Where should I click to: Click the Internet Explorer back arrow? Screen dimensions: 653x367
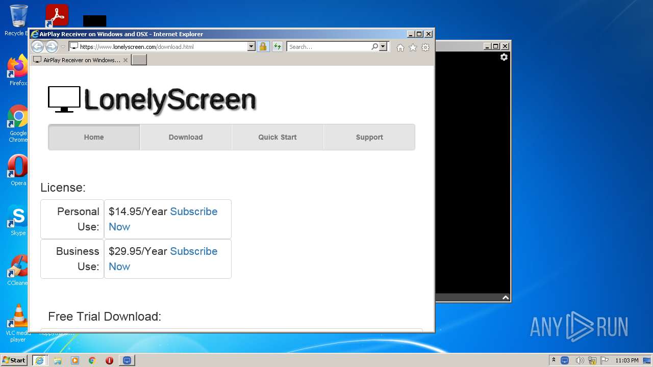click(x=37, y=47)
